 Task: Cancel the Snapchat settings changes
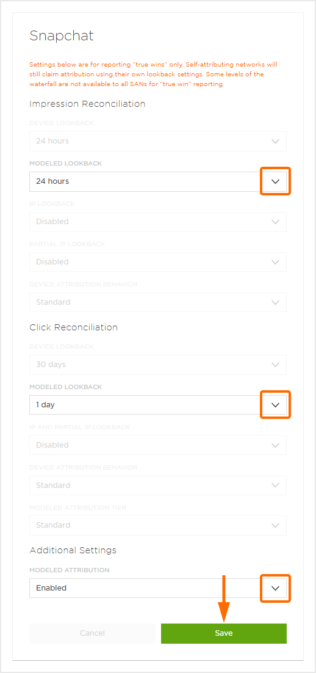tap(92, 633)
